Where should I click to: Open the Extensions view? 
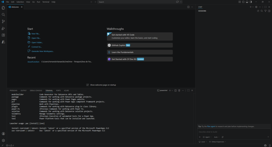[x=3, y=35]
